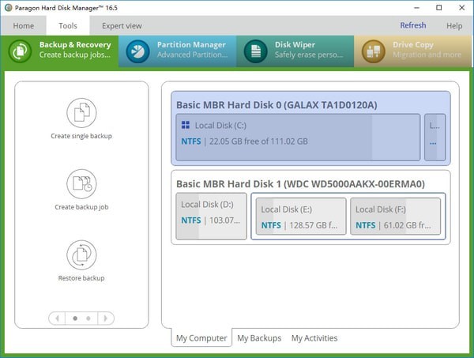
Task: Click the '22.05 GB free of 111.02 GB' text
Action: pyautogui.click(x=258, y=141)
